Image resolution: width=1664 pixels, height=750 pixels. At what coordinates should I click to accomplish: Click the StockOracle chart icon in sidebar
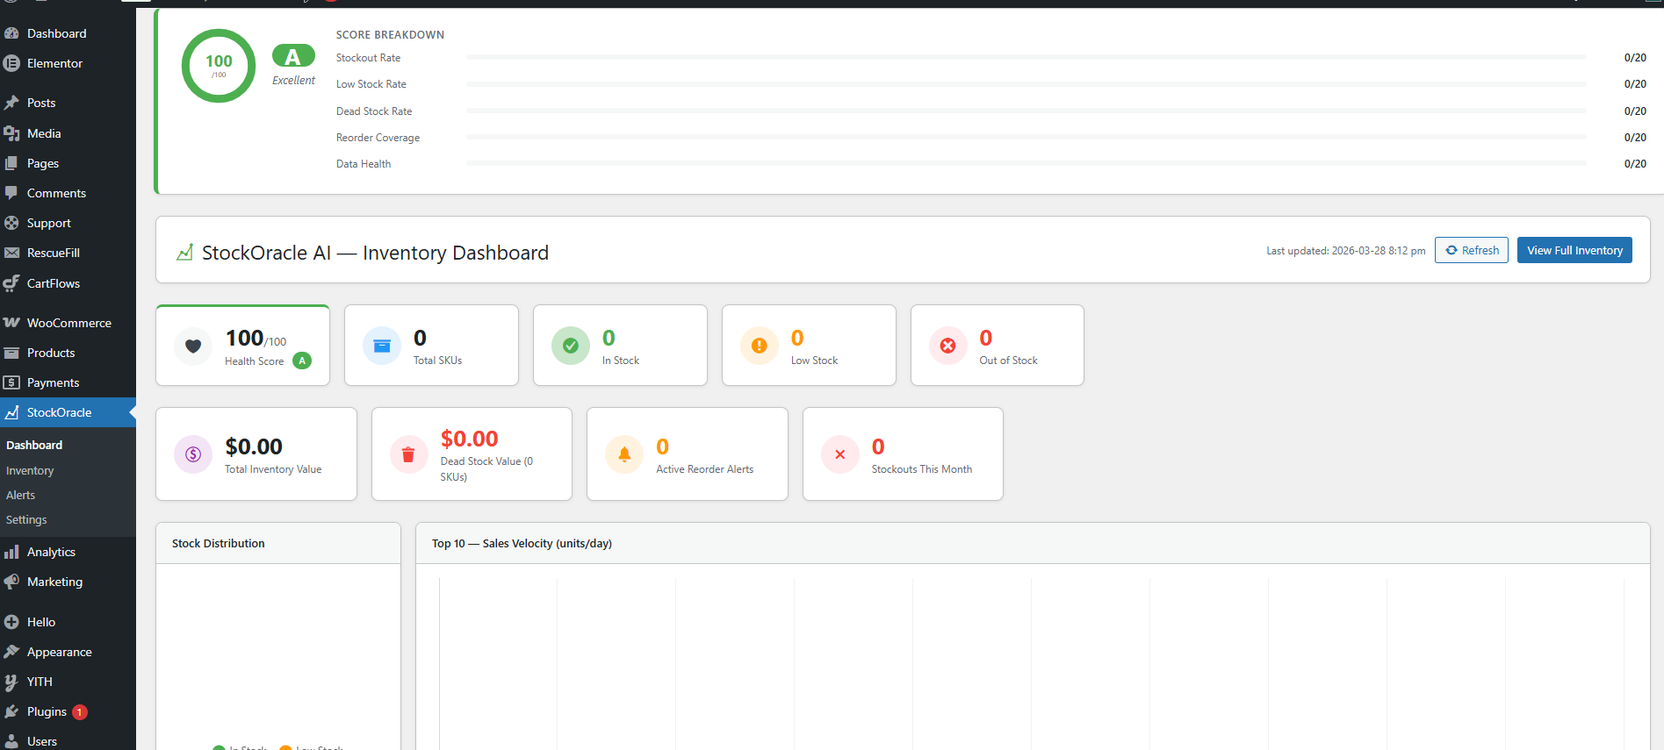[x=11, y=412]
